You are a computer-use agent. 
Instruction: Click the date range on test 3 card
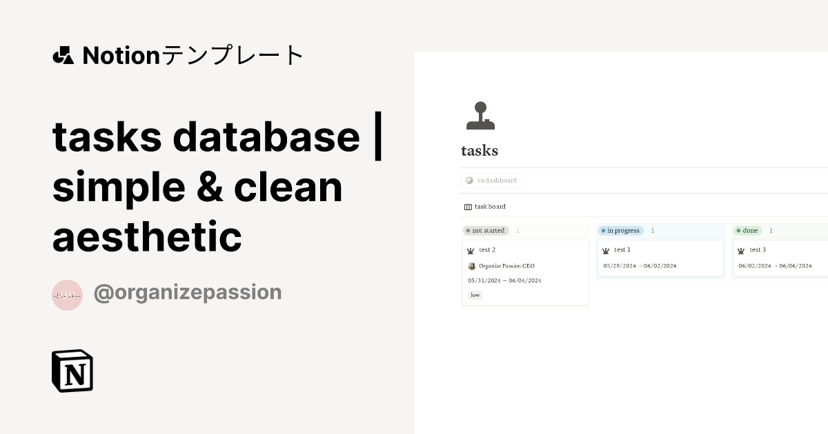774,265
